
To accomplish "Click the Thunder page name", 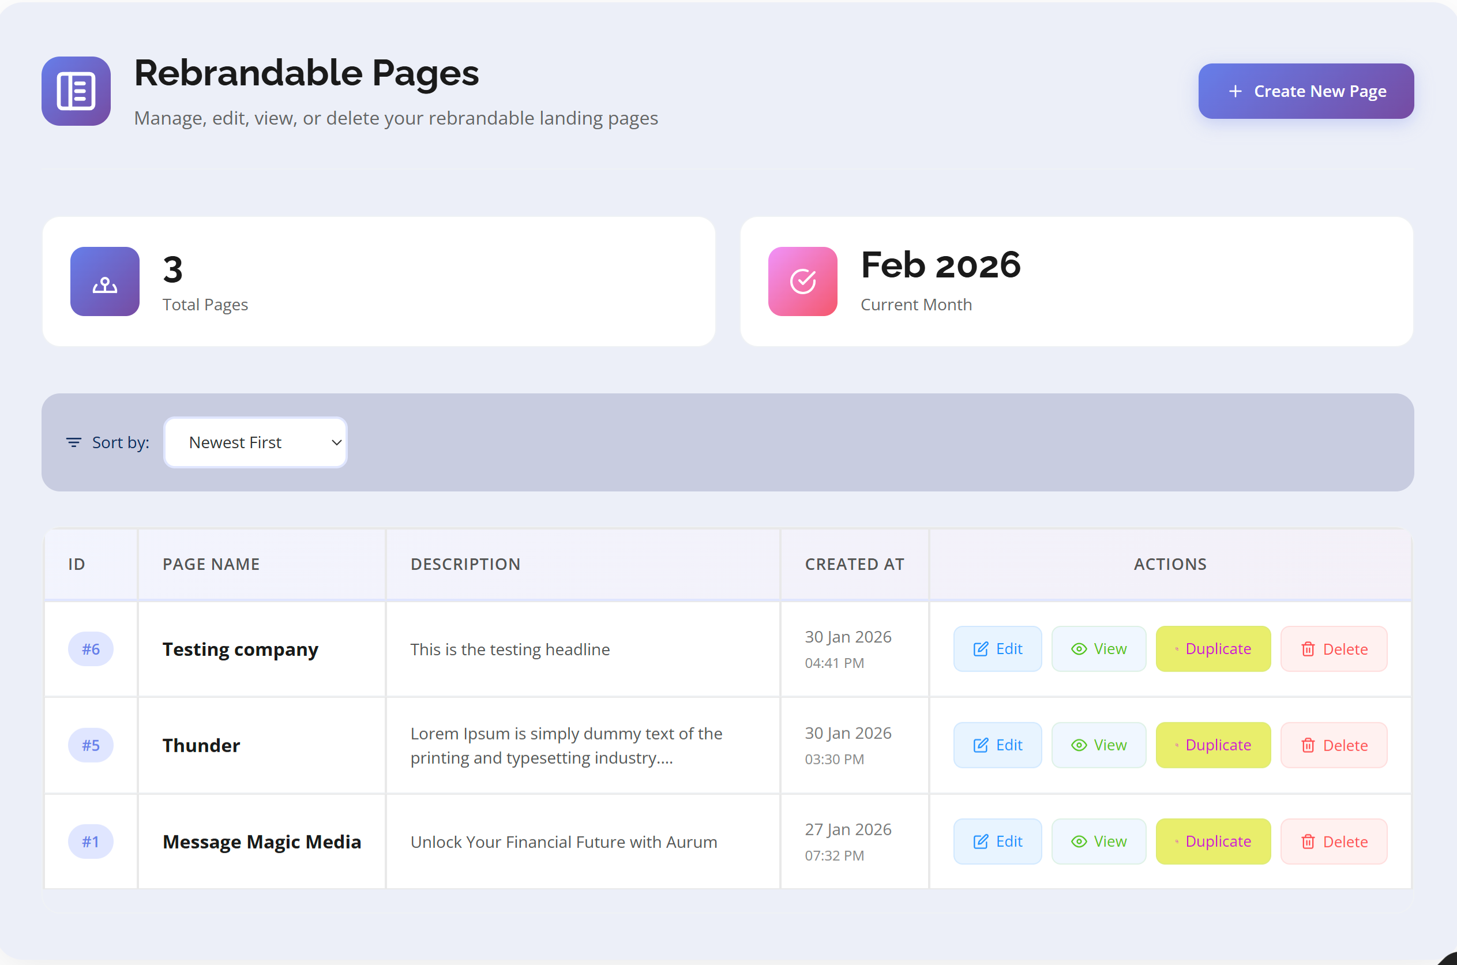I will click(x=201, y=745).
